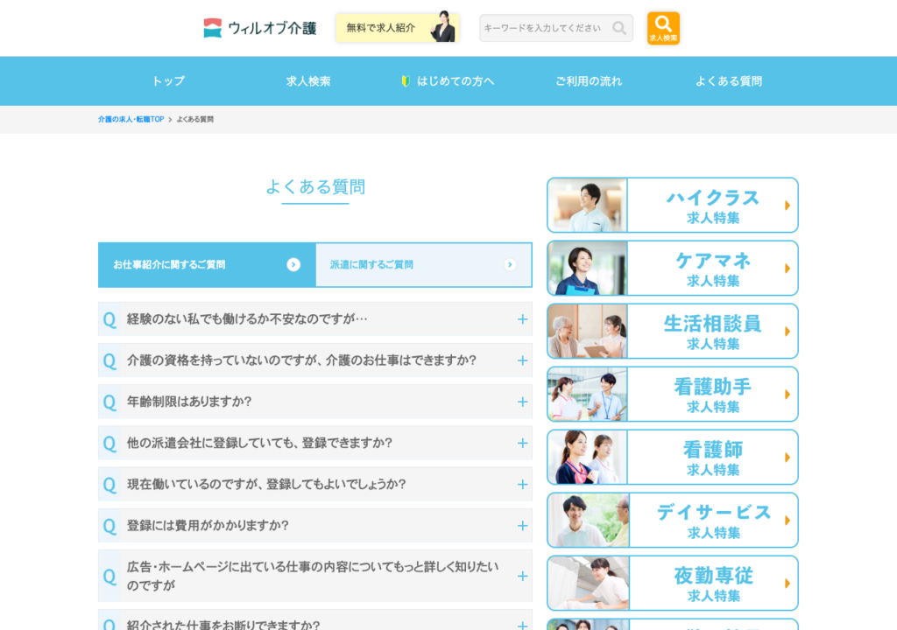Open the ご利用の流れ navigation item
This screenshot has height=630, width=897.
(589, 81)
